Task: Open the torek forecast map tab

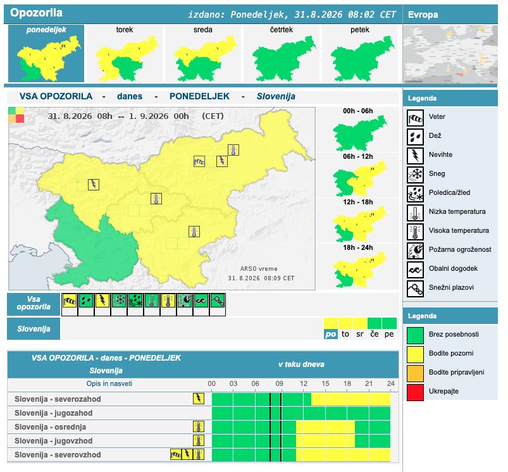Action: click(x=125, y=53)
